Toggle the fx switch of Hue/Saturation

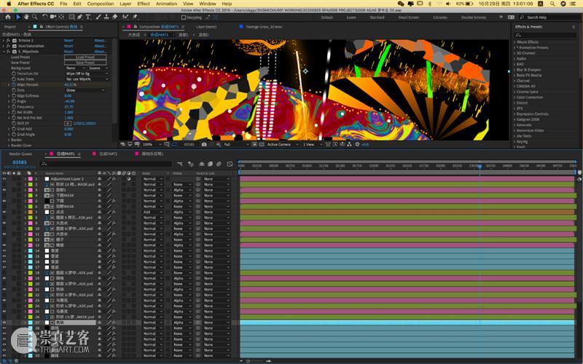pyautogui.click(x=8, y=46)
